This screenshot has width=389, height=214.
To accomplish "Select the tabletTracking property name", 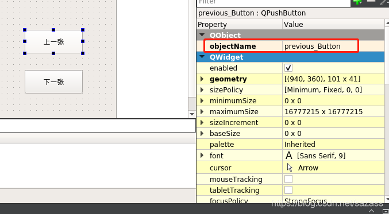I will pos(234,190).
